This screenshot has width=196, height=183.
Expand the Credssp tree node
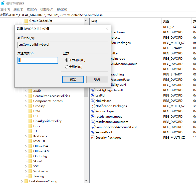(x=26, y=106)
